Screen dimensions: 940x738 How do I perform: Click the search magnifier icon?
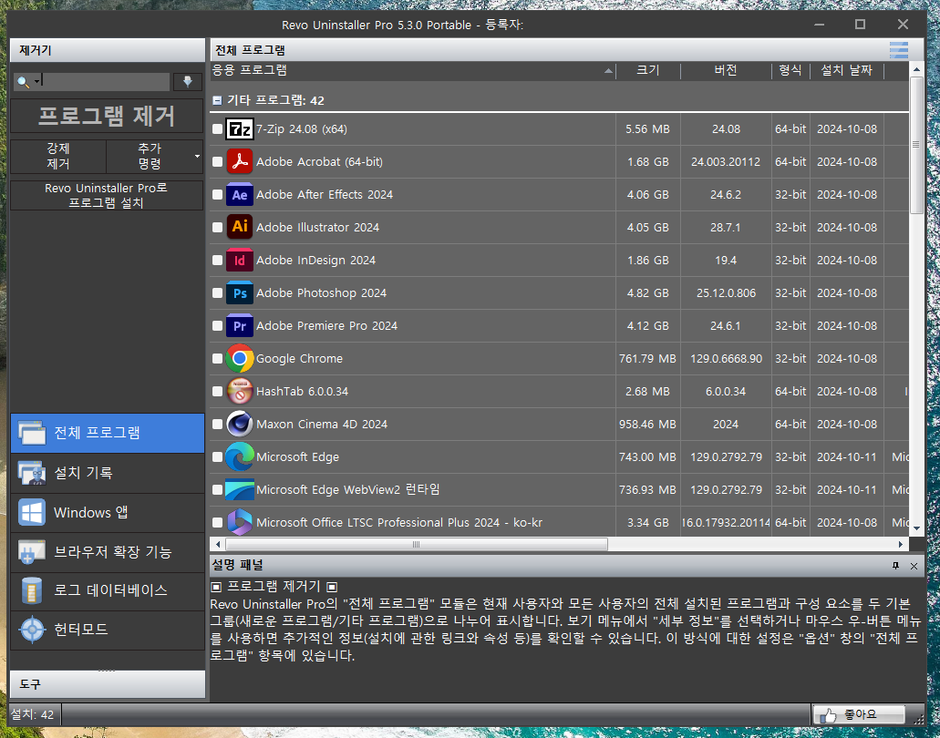(x=23, y=82)
